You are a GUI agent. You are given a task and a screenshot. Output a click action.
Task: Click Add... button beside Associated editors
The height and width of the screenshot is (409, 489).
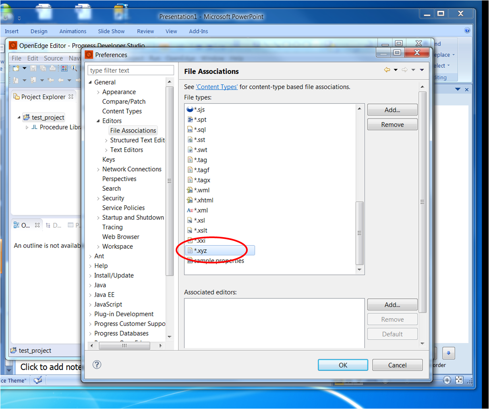pyautogui.click(x=392, y=305)
